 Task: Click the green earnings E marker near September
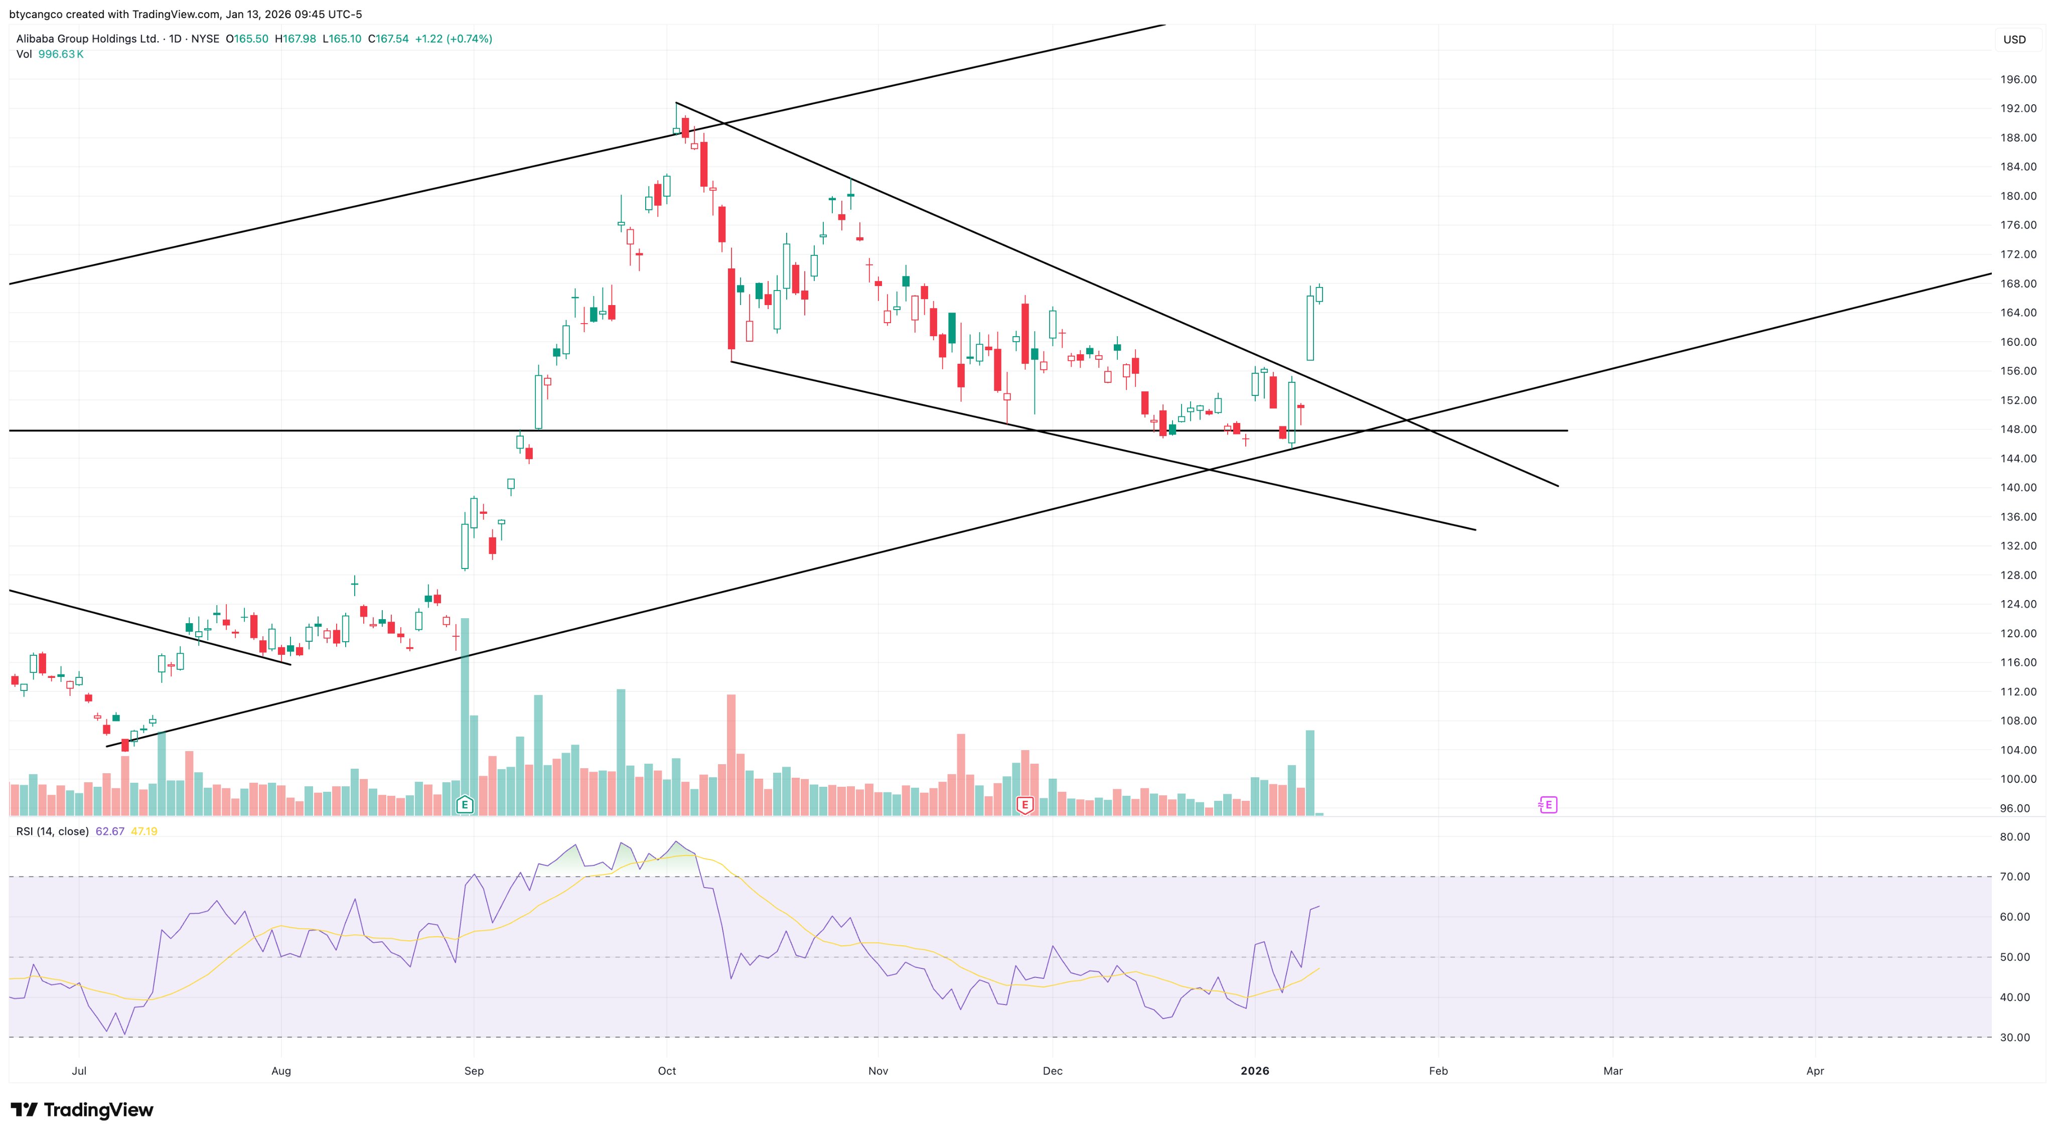point(464,804)
